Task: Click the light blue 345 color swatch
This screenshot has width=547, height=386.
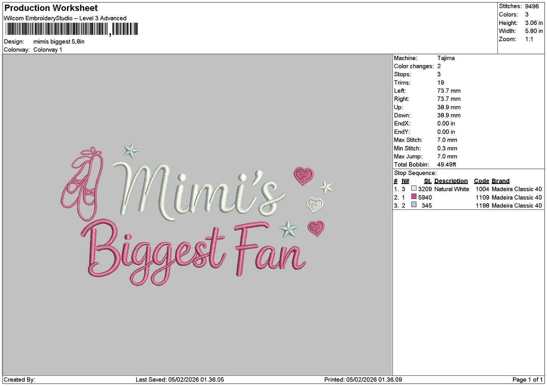Action: [414, 205]
